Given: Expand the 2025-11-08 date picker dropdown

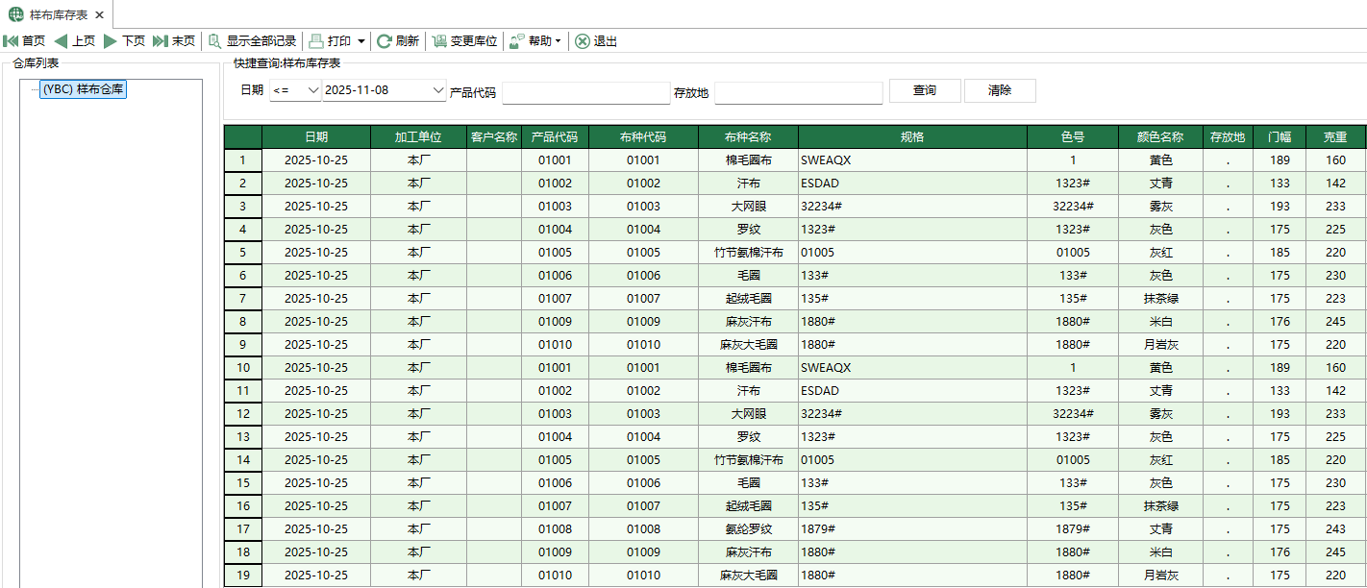Looking at the screenshot, I should coord(437,91).
